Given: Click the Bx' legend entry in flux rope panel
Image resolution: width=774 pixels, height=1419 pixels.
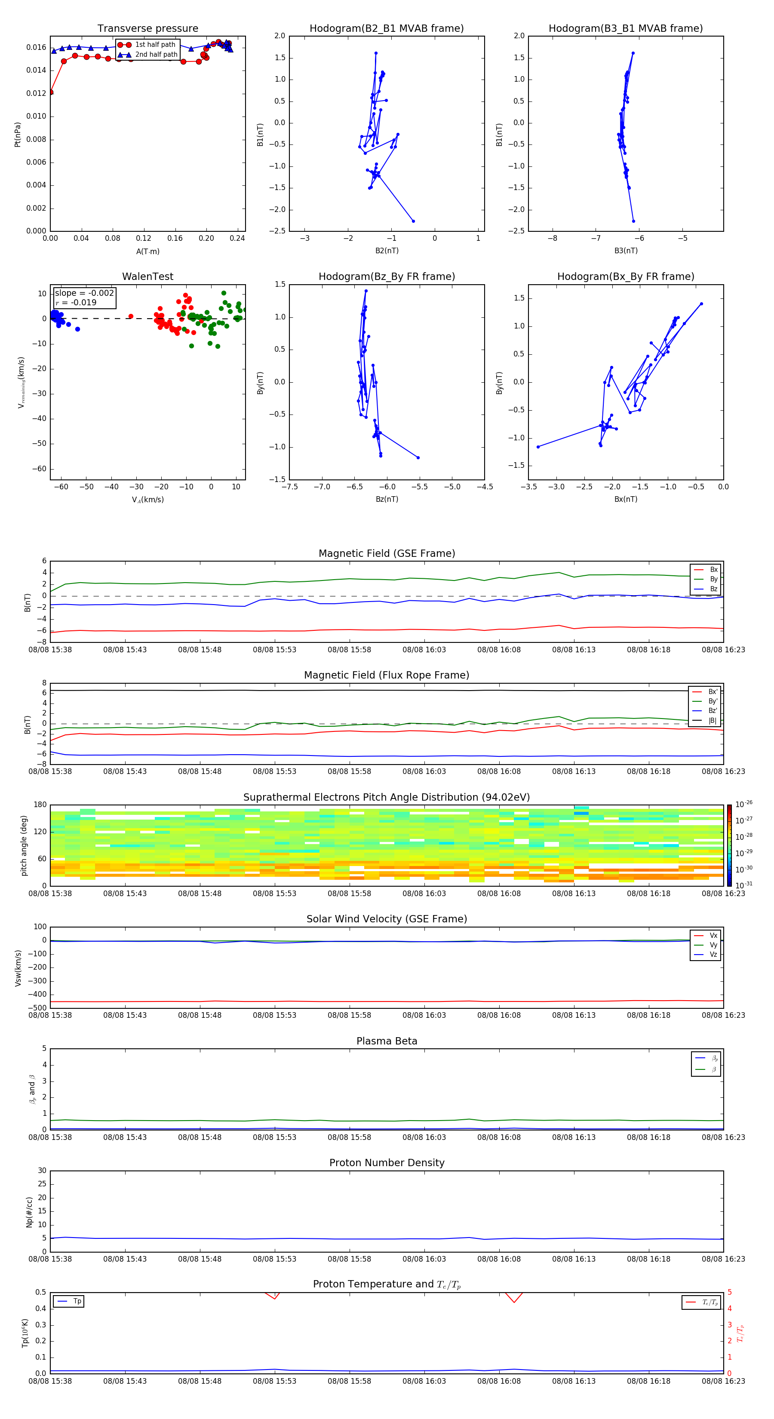Looking at the screenshot, I should [x=705, y=692].
